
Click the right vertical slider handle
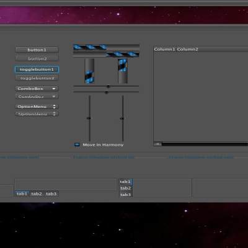[x=122, y=118]
